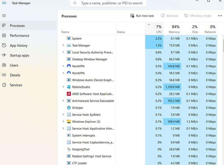This screenshot has width=224, height=165.
Task: Open the Details page
Action: click(x=28, y=75)
